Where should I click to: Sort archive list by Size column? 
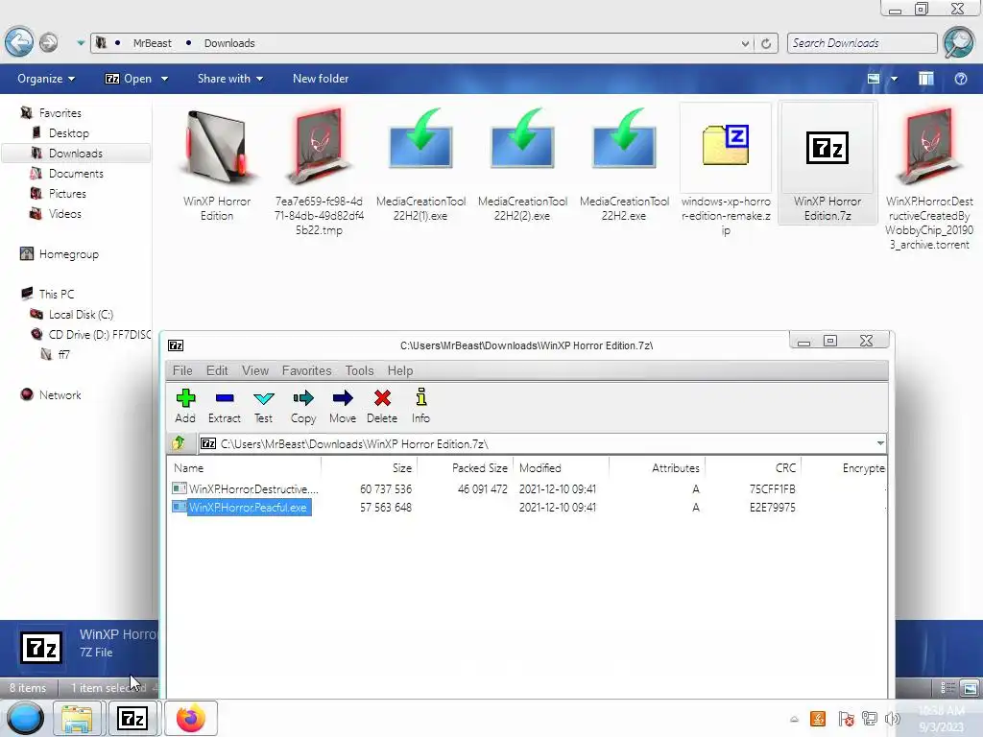[x=370, y=467]
